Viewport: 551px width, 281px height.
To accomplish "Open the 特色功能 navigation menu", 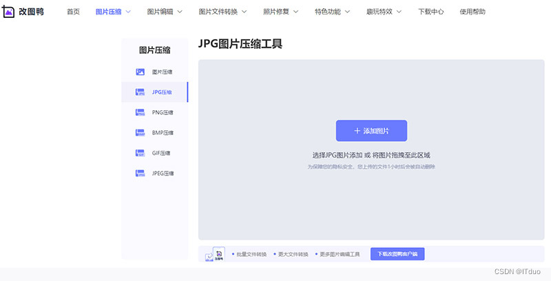I will coord(328,12).
